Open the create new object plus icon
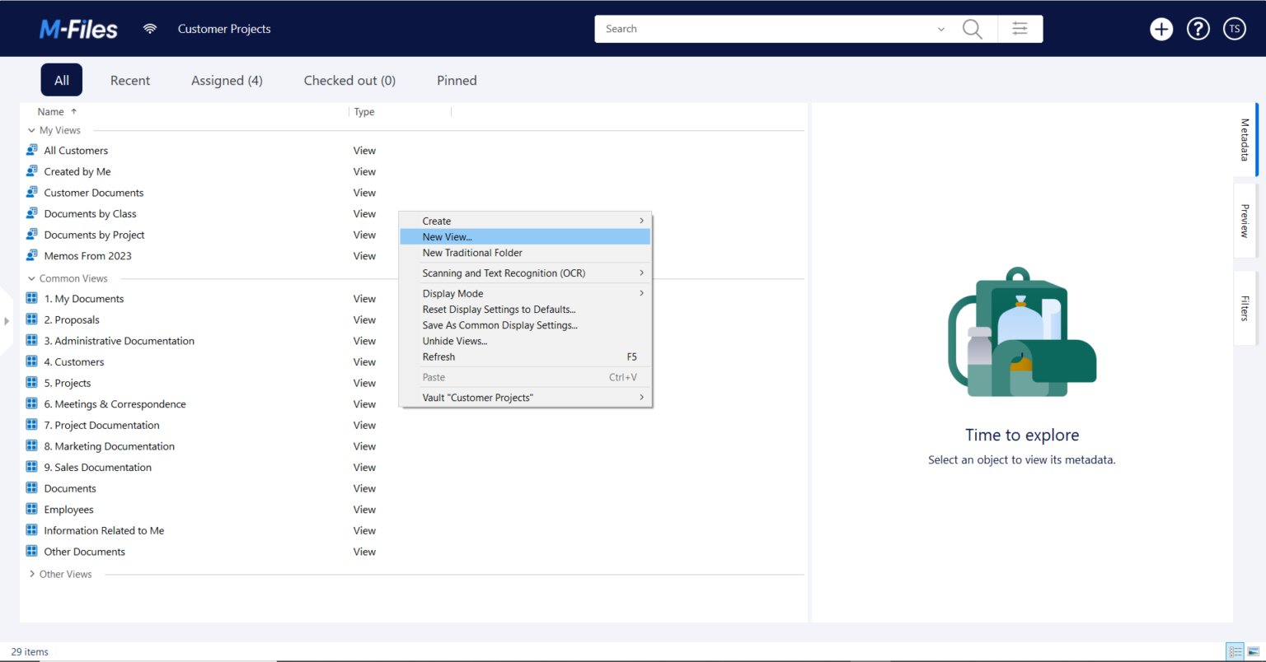Viewport: 1266px width, 662px height. click(1161, 28)
